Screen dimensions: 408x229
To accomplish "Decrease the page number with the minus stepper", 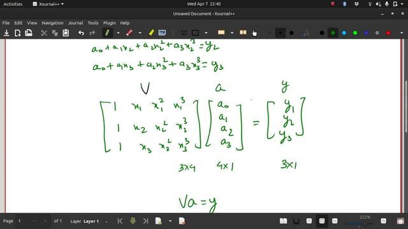I will click(x=35, y=221).
